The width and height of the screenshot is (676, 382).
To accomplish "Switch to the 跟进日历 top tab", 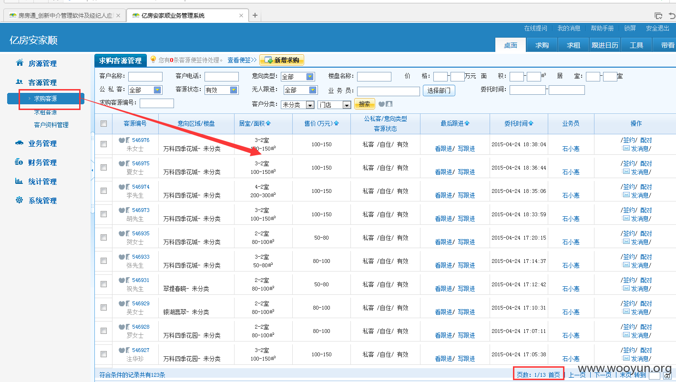I will coord(605,45).
